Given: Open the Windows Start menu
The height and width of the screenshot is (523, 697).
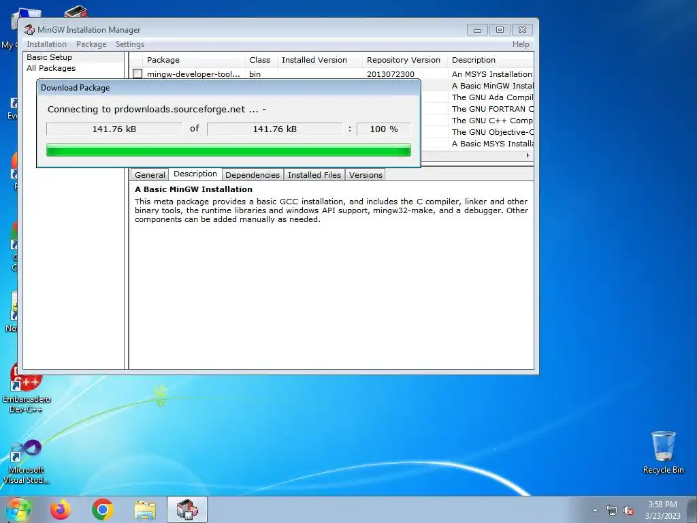Looking at the screenshot, I should [x=18, y=509].
